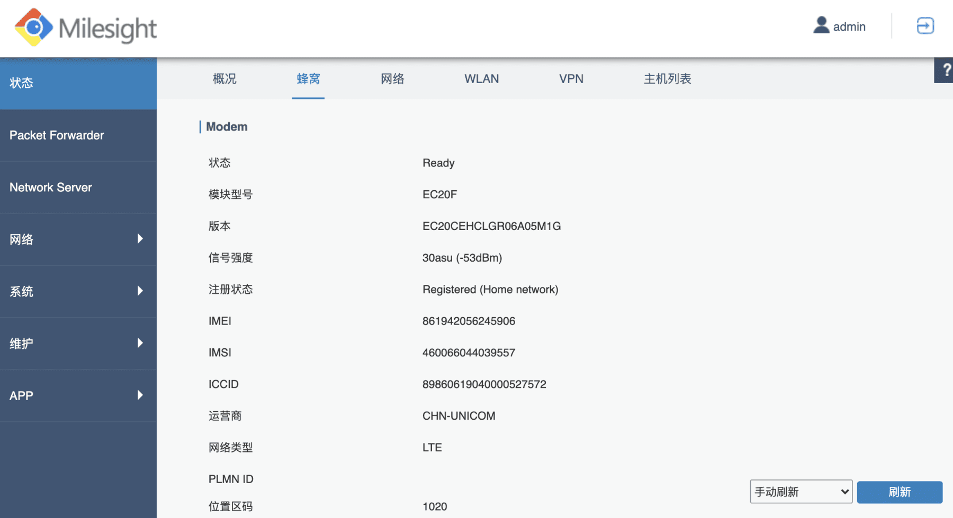Image resolution: width=953 pixels, height=518 pixels.
Task: Open the 网络 status tab
Action: tap(392, 79)
